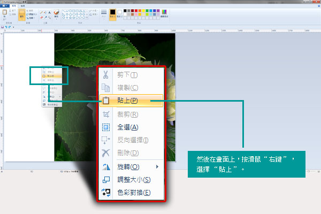Pick the Rectangle shape in the shapes gallery
Viewport: 321px width, 214px height.
(x=73, y=11)
